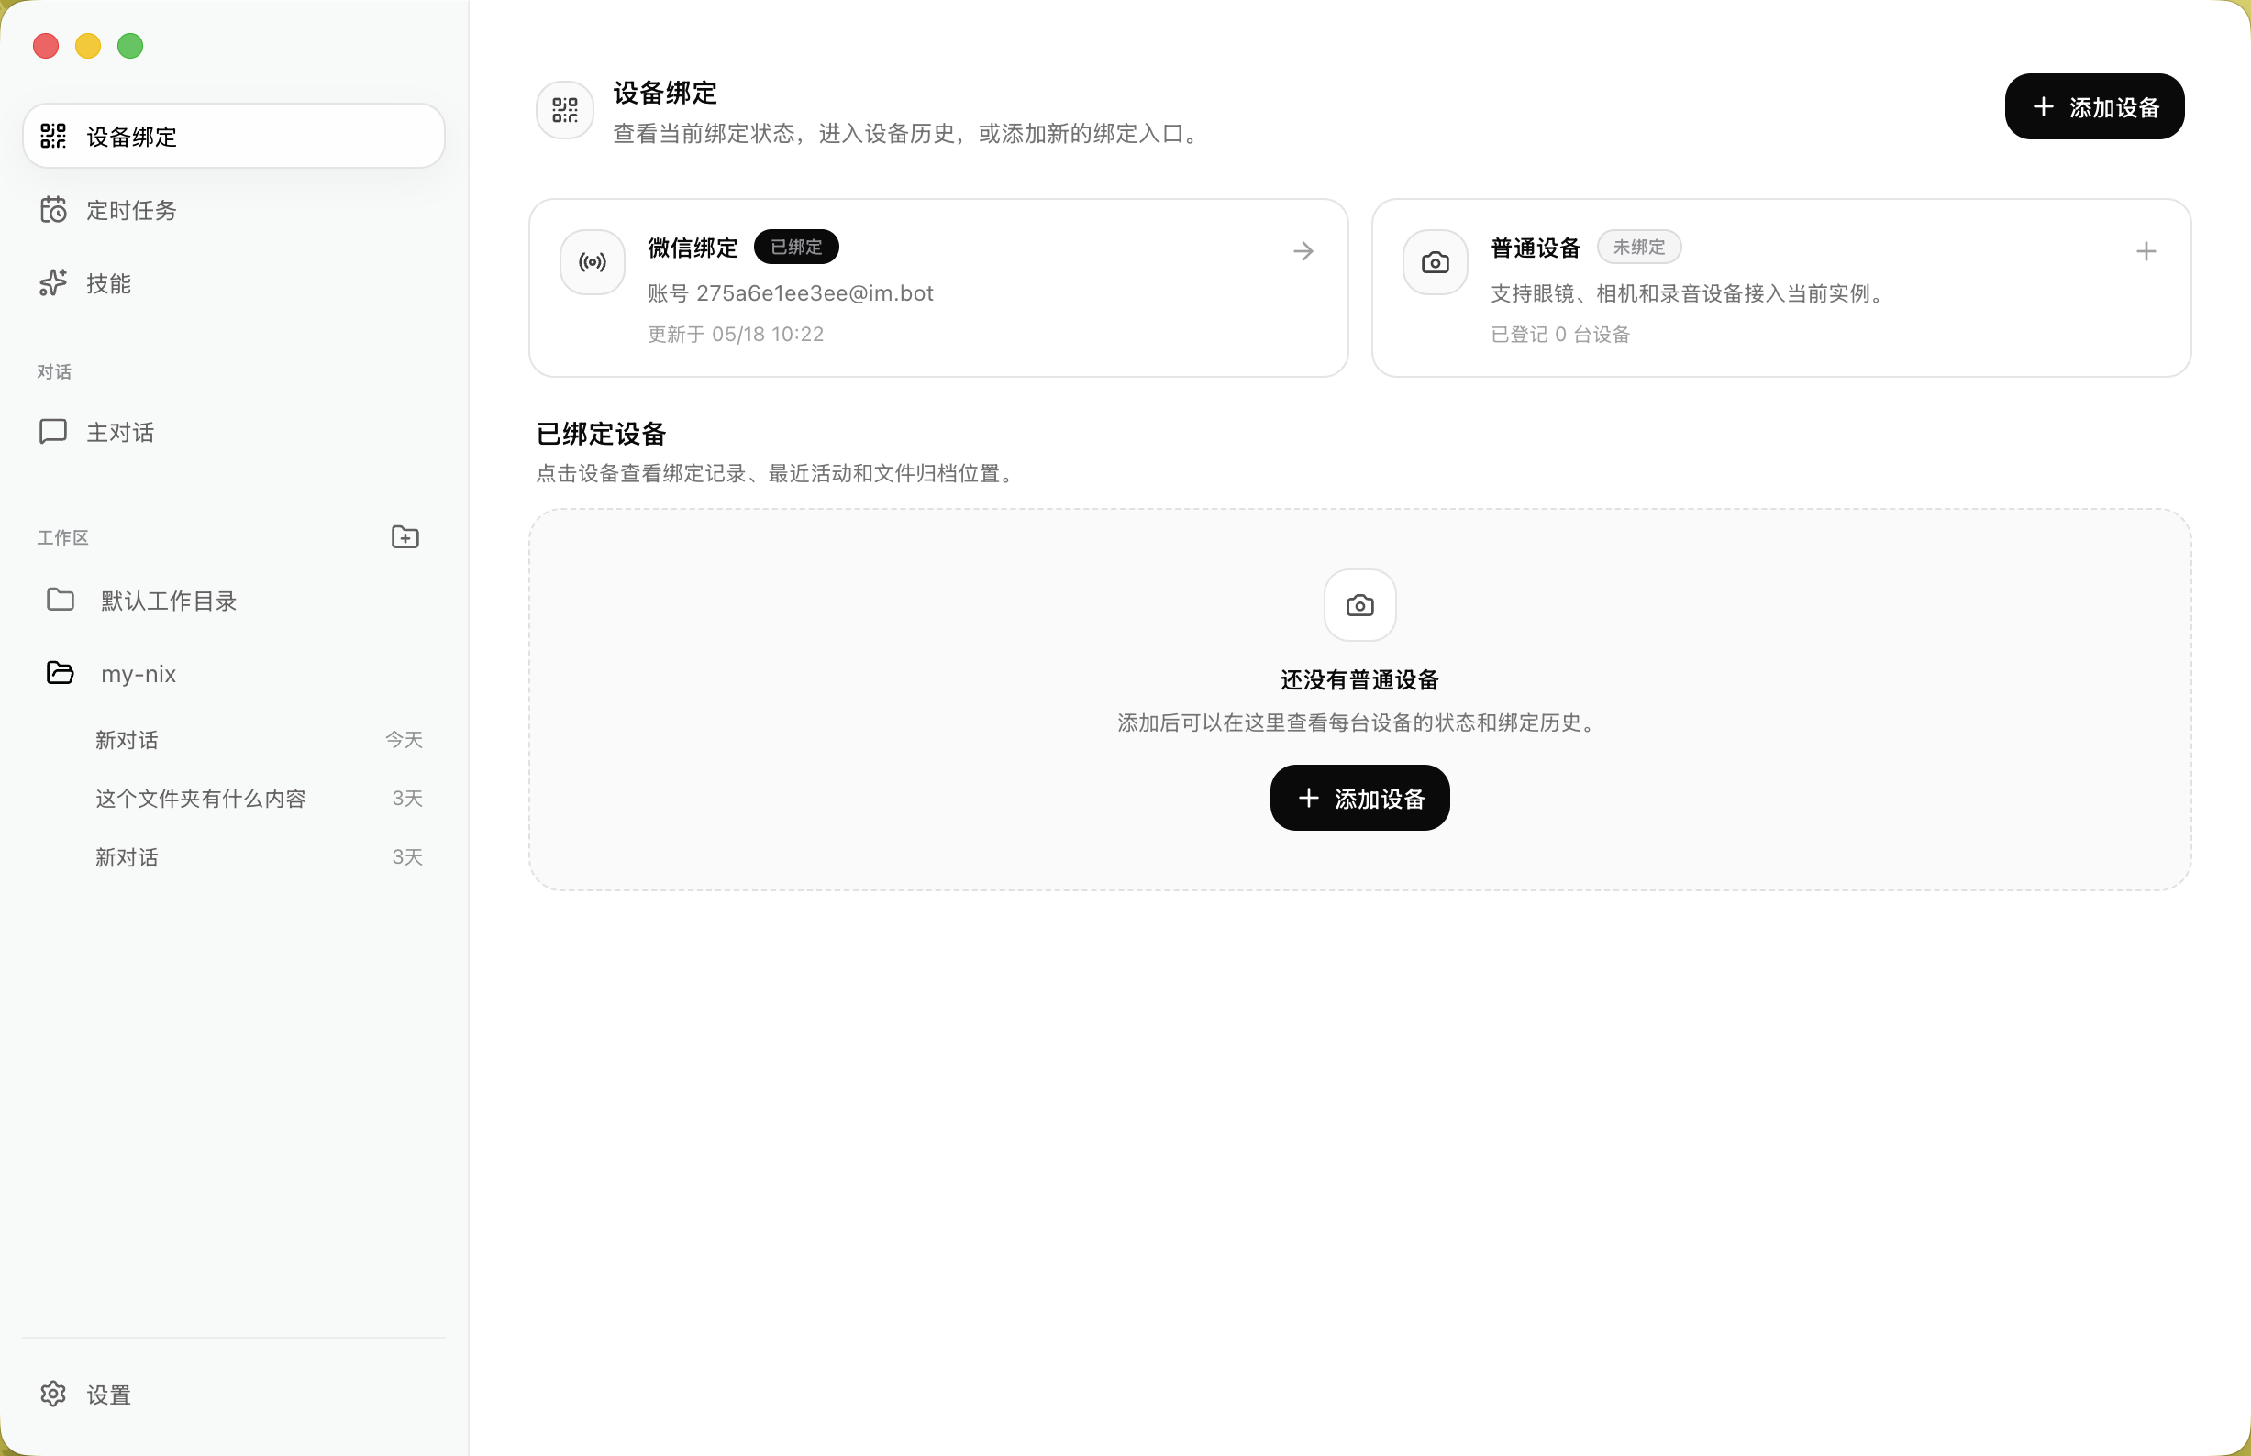Click the 3天 timestamp next to 这个文件夹有什么内容
The height and width of the screenshot is (1456, 2251).
(x=406, y=798)
